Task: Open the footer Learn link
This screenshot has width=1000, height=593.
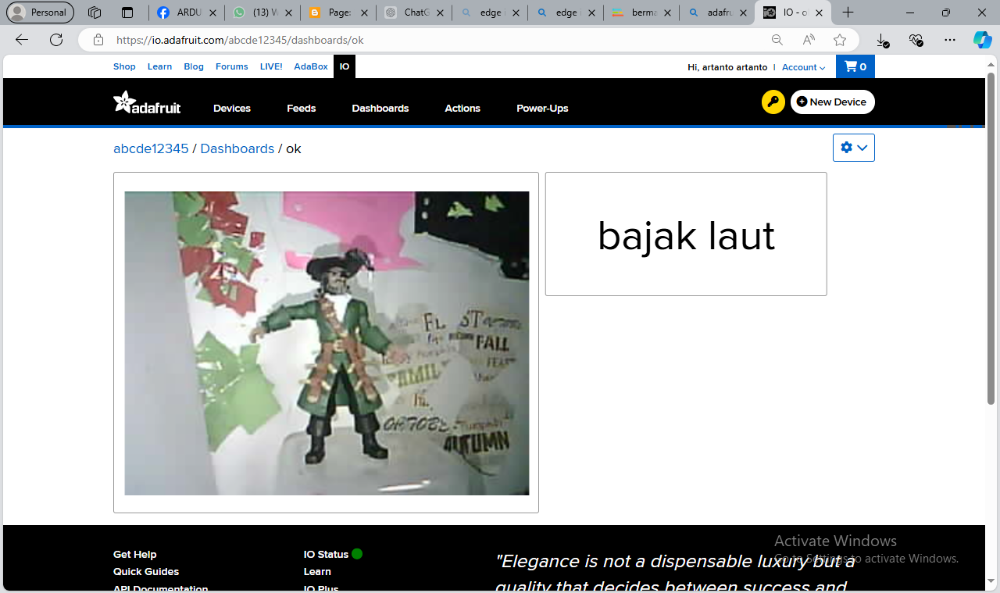Action: tap(317, 571)
